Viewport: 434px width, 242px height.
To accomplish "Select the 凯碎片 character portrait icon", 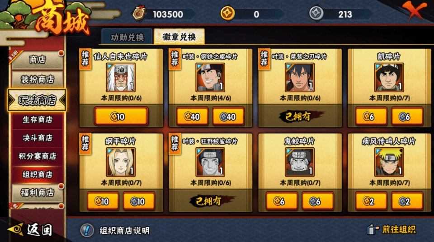I will tap(389, 78).
